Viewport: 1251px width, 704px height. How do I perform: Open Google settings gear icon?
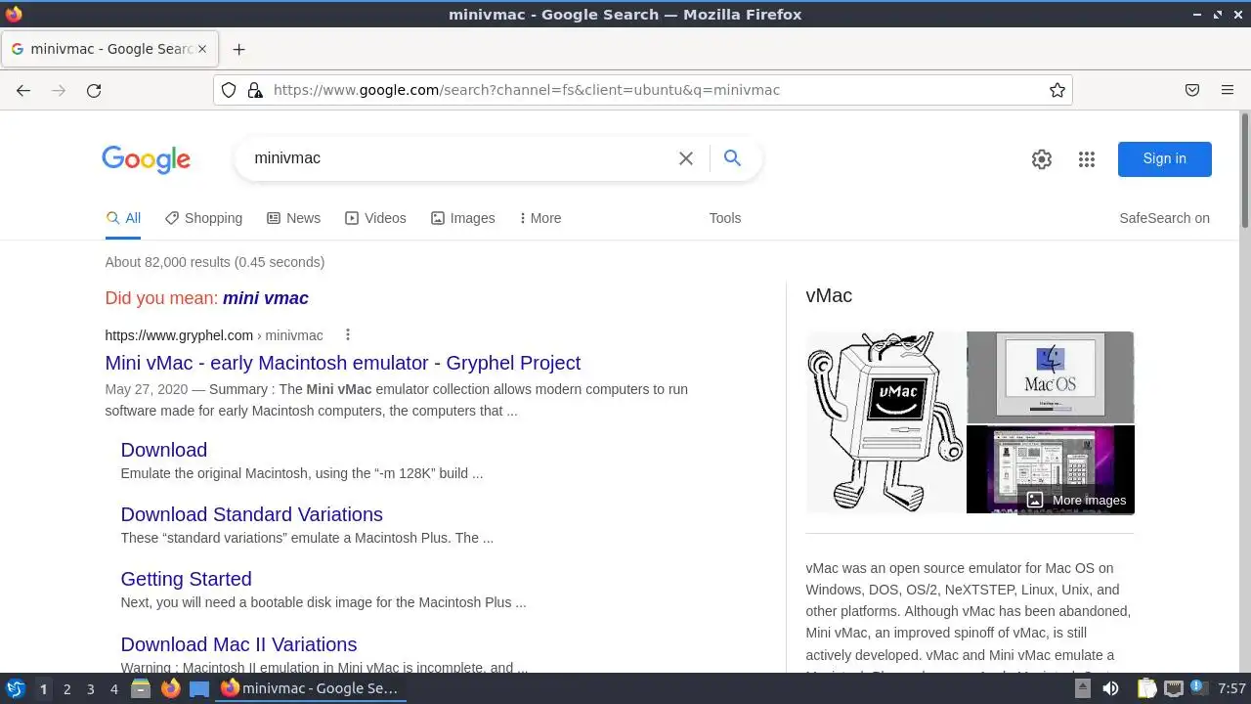1042,159
